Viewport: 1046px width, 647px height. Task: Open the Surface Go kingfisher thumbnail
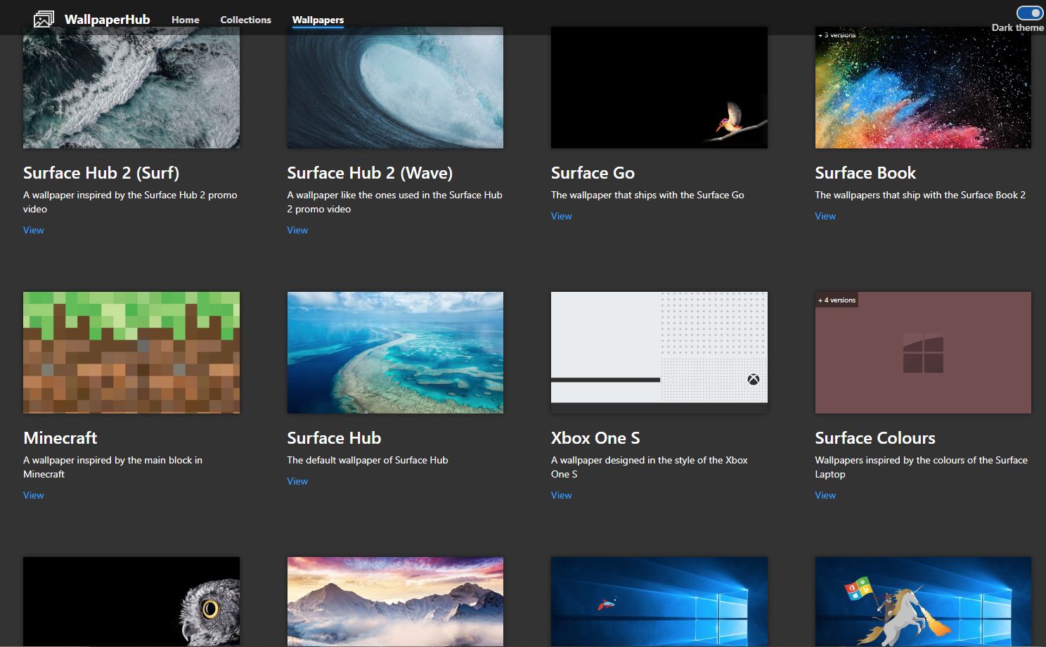tap(659, 87)
